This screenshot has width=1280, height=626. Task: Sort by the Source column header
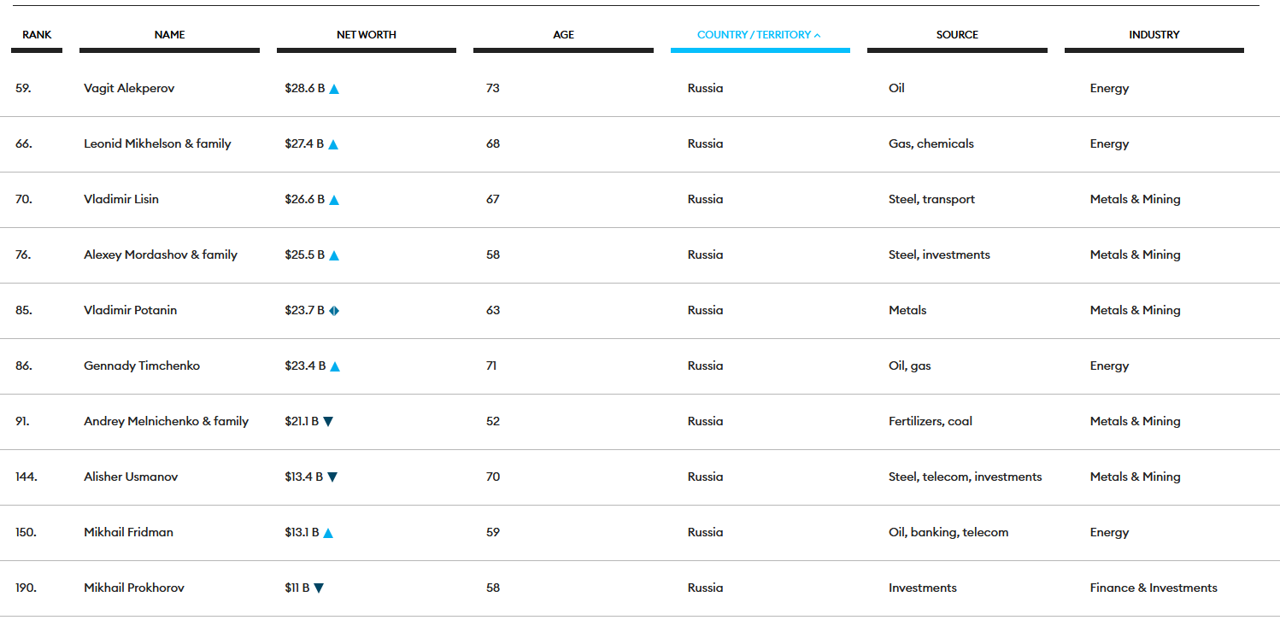tap(957, 35)
